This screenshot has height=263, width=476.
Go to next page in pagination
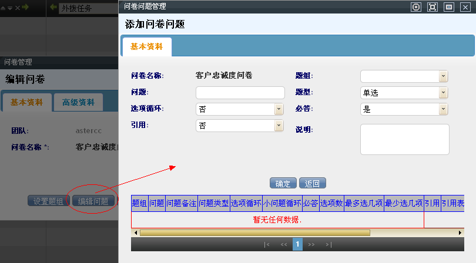click(x=311, y=244)
